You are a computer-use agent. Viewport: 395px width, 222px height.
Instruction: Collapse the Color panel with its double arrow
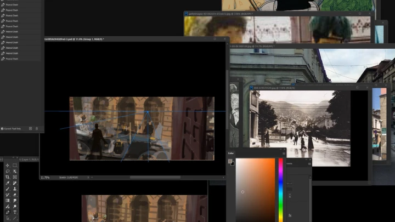(x=281, y=149)
